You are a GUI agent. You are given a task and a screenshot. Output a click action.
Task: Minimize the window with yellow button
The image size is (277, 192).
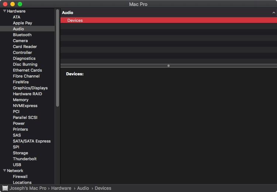tap(13, 4)
